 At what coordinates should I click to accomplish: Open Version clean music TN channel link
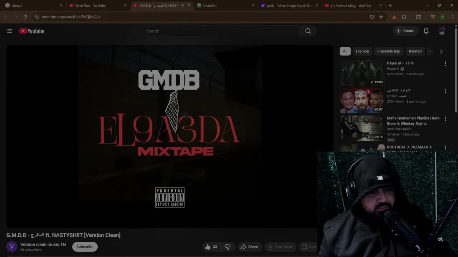tap(43, 245)
